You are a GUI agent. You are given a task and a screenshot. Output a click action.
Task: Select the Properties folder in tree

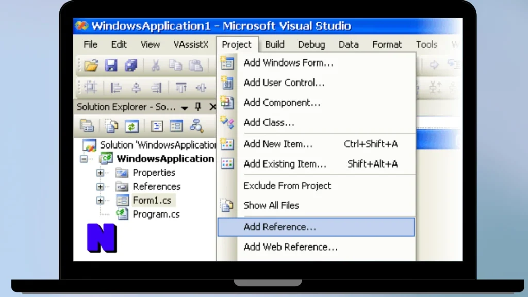tap(154, 173)
